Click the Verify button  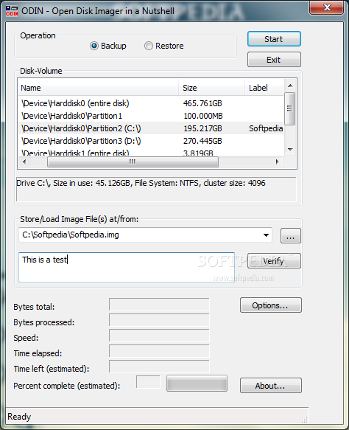[274, 261]
